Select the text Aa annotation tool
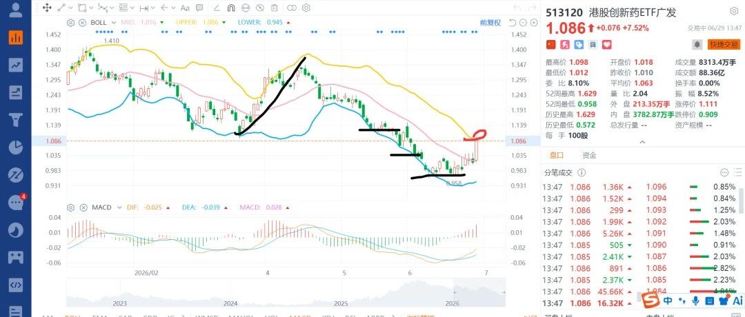 [x=186, y=8]
